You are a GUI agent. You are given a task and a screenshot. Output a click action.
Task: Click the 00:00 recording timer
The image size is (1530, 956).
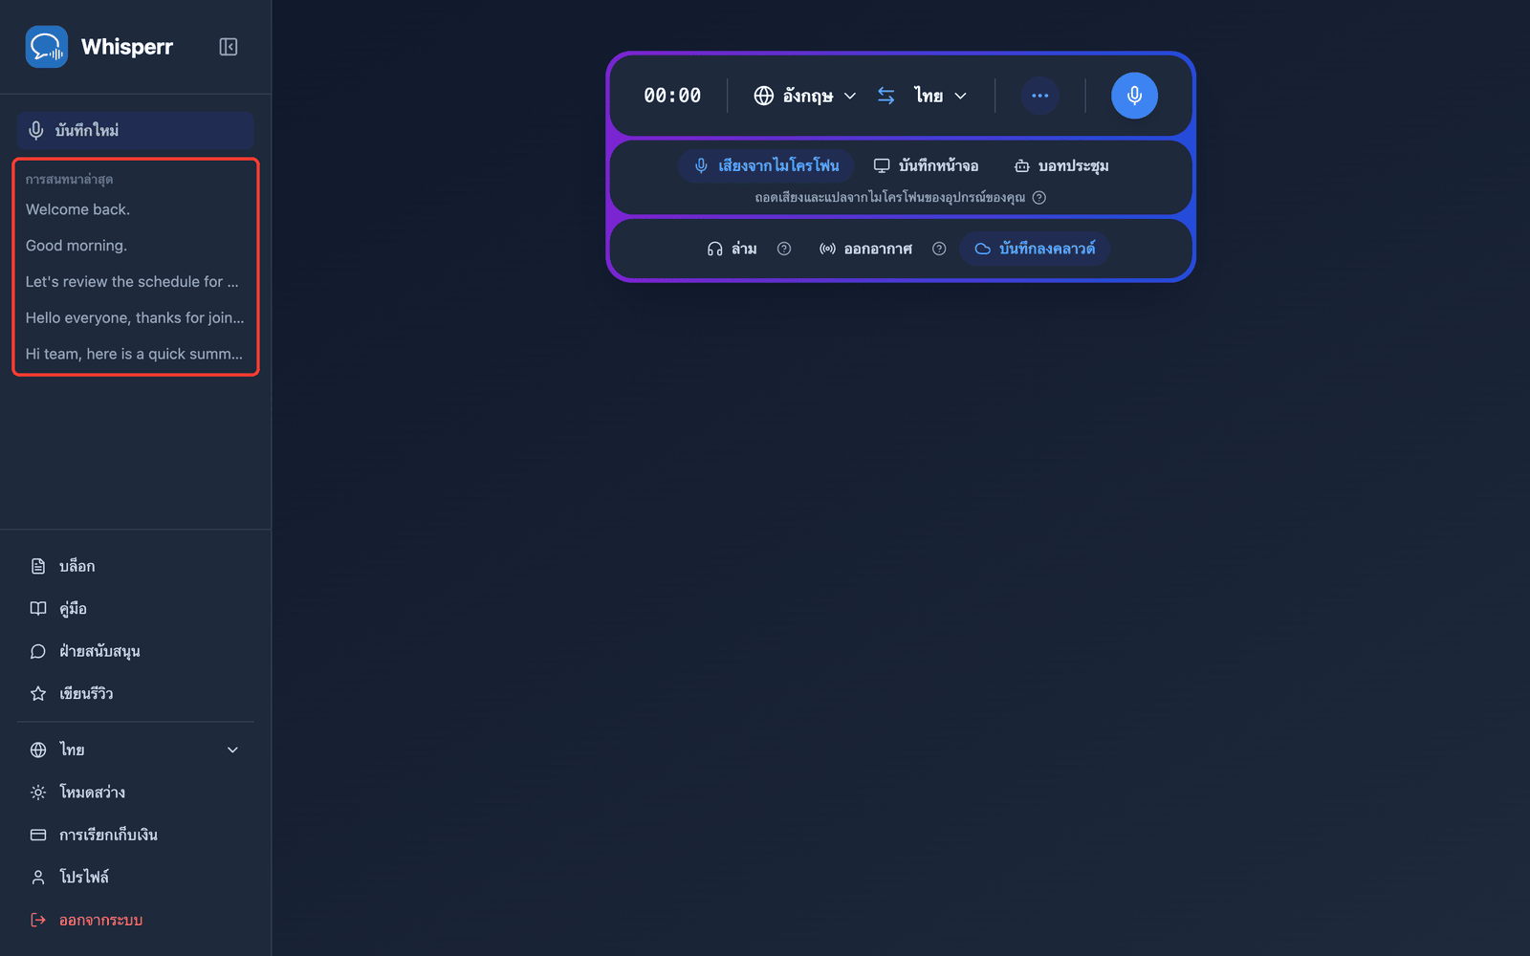tap(672, 96)
